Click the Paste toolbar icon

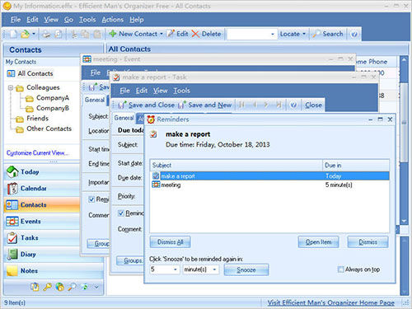point(97,34)
